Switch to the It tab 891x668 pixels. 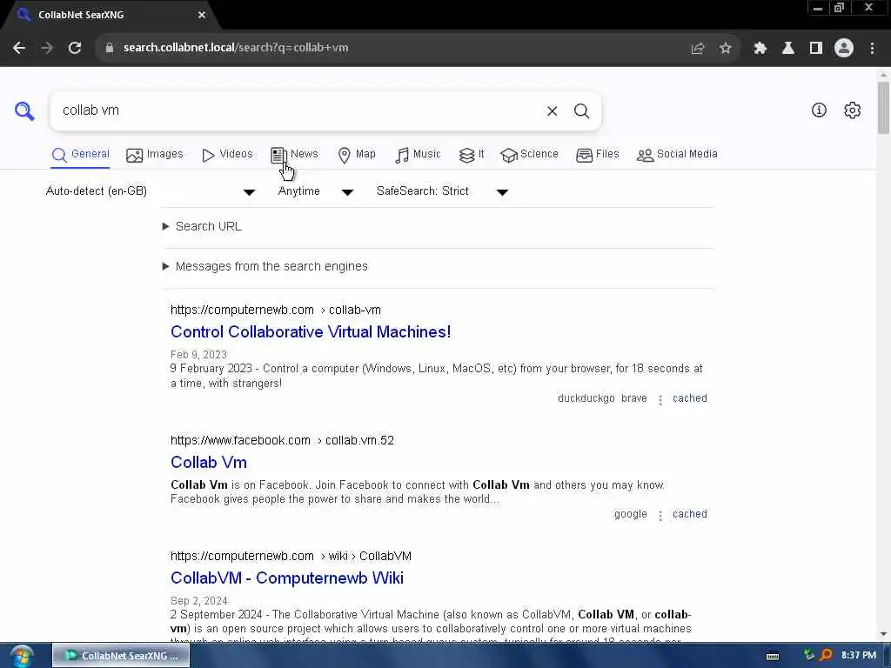pyautogui.click(x=472, y=155)
